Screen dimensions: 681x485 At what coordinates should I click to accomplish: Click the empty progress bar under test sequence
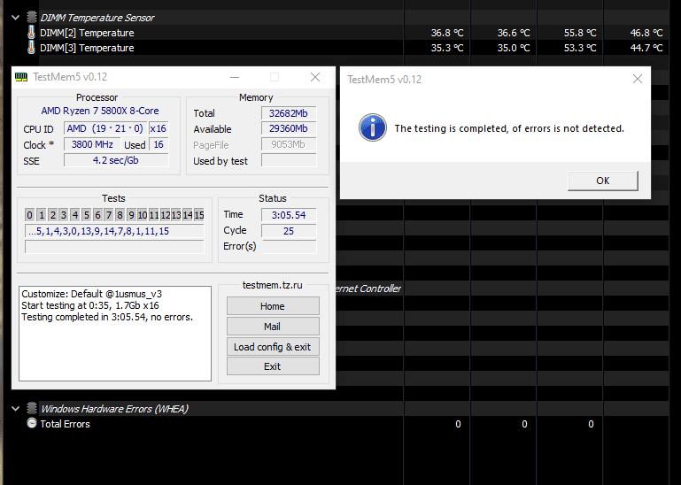coord(114,247)
